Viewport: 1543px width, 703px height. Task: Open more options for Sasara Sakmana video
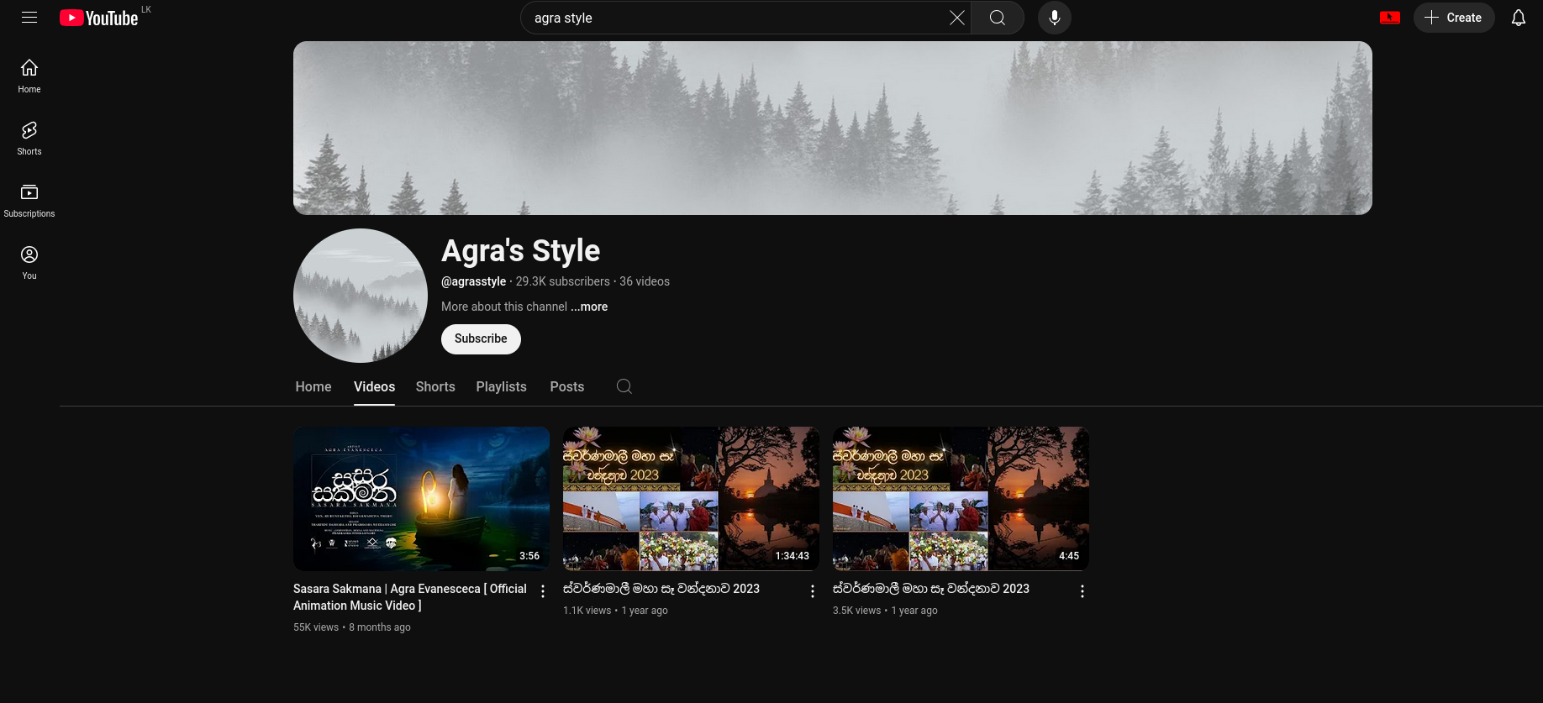[x=543, y=591]
